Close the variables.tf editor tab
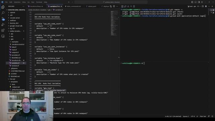Image resolution: width=215 pixels, height=121 pixels. pos(61,6)
